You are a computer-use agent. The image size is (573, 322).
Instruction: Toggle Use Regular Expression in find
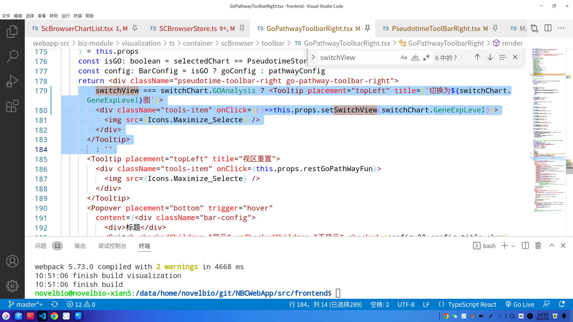pyautogui.click(x=426, y=58)
